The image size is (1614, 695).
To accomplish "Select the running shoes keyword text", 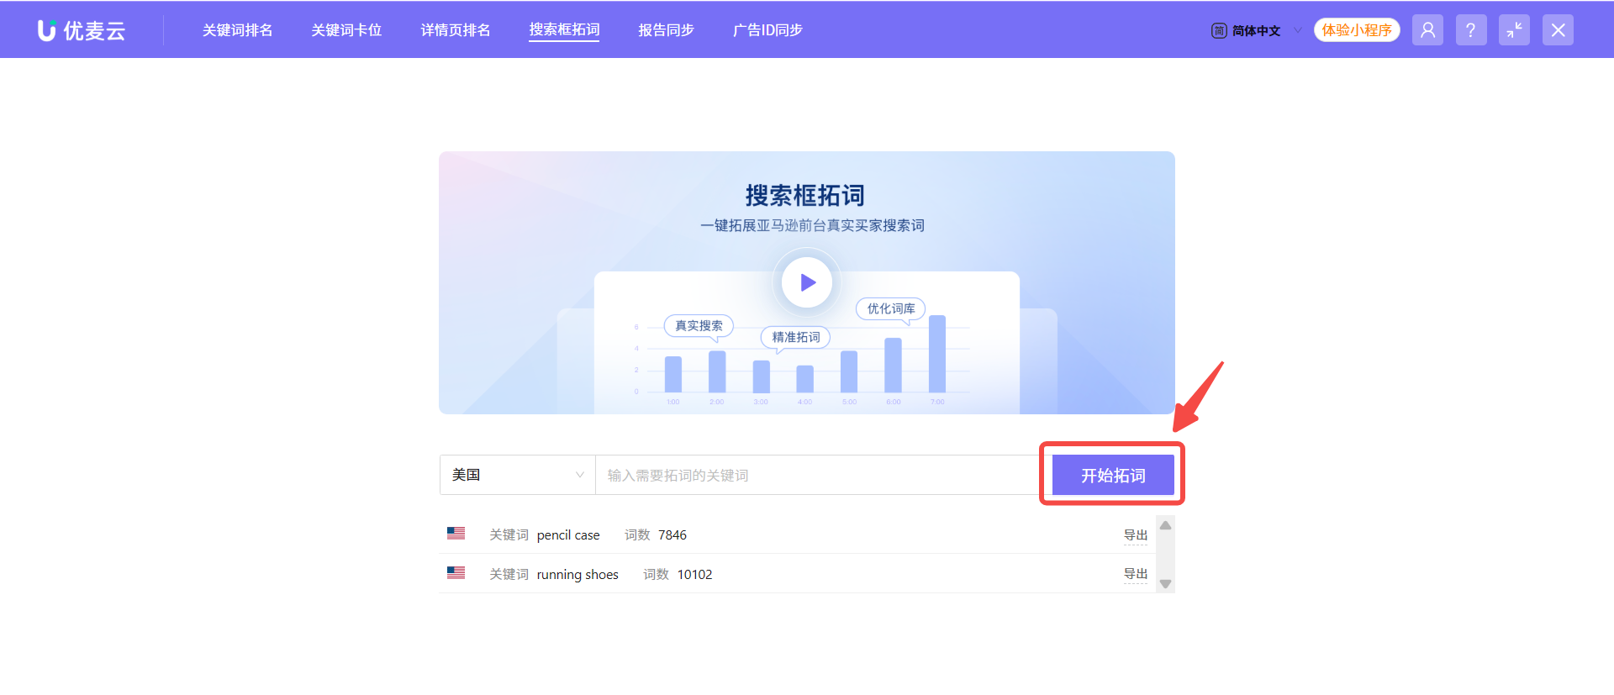I will (x=578, y=574).
